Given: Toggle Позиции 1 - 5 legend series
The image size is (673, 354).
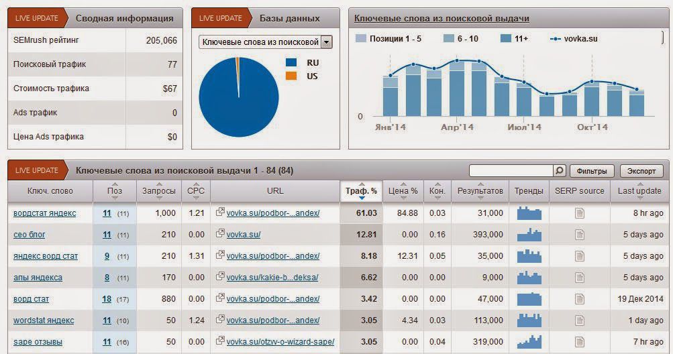Looking at the screenshot, I should 389,39.
